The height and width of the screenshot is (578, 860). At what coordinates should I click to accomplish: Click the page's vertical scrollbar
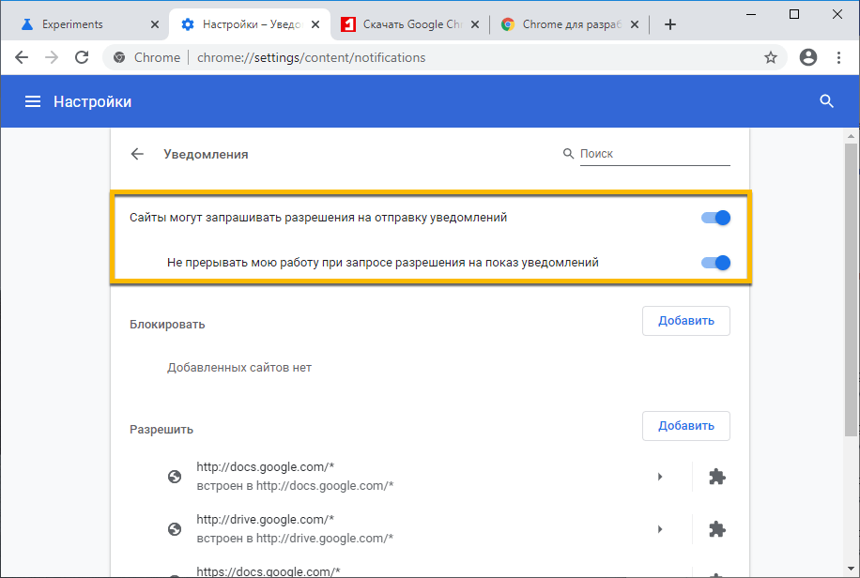pyautogui.click(x=851, y=281)
